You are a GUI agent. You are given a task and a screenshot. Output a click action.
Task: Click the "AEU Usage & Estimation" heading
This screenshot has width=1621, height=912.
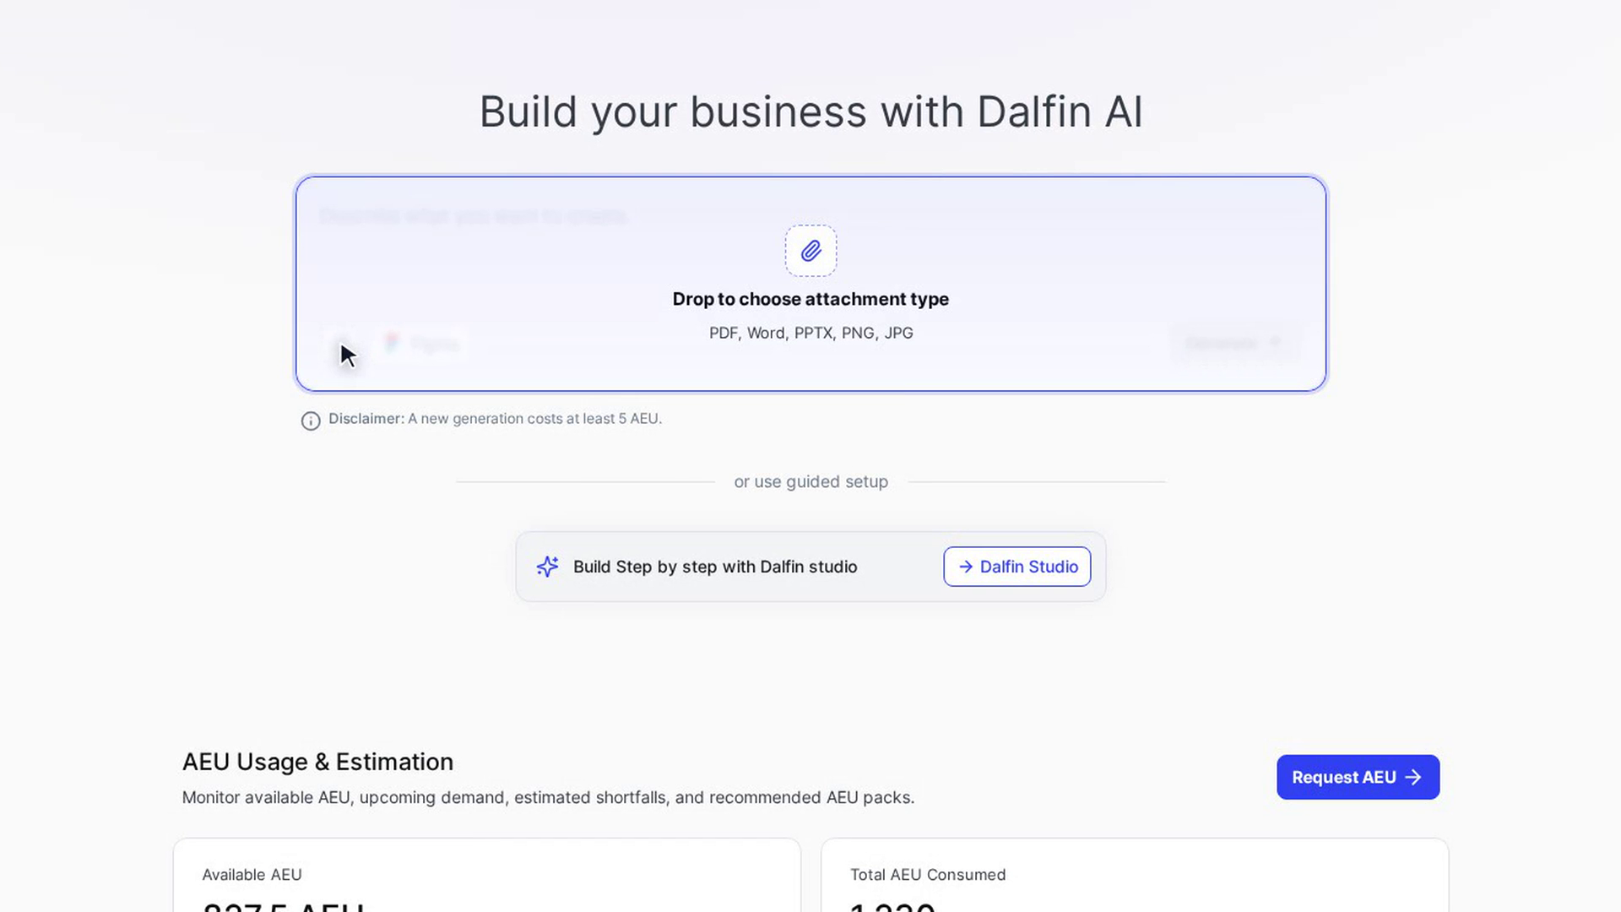point(317,762)
